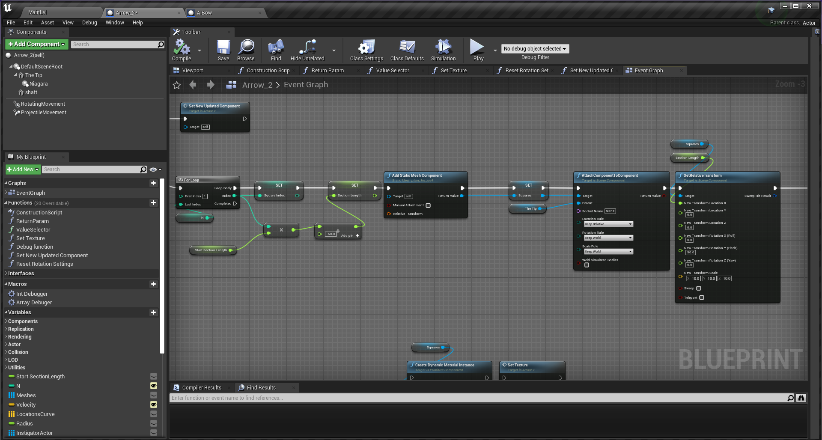Switch to the Viewport tab
822x440 pixels.
pyautogui.click(x=192, y=71)
